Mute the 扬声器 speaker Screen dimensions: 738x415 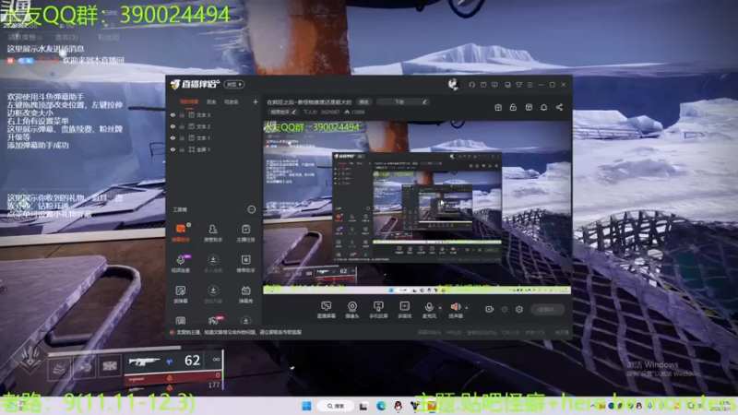tap(455, 310)
